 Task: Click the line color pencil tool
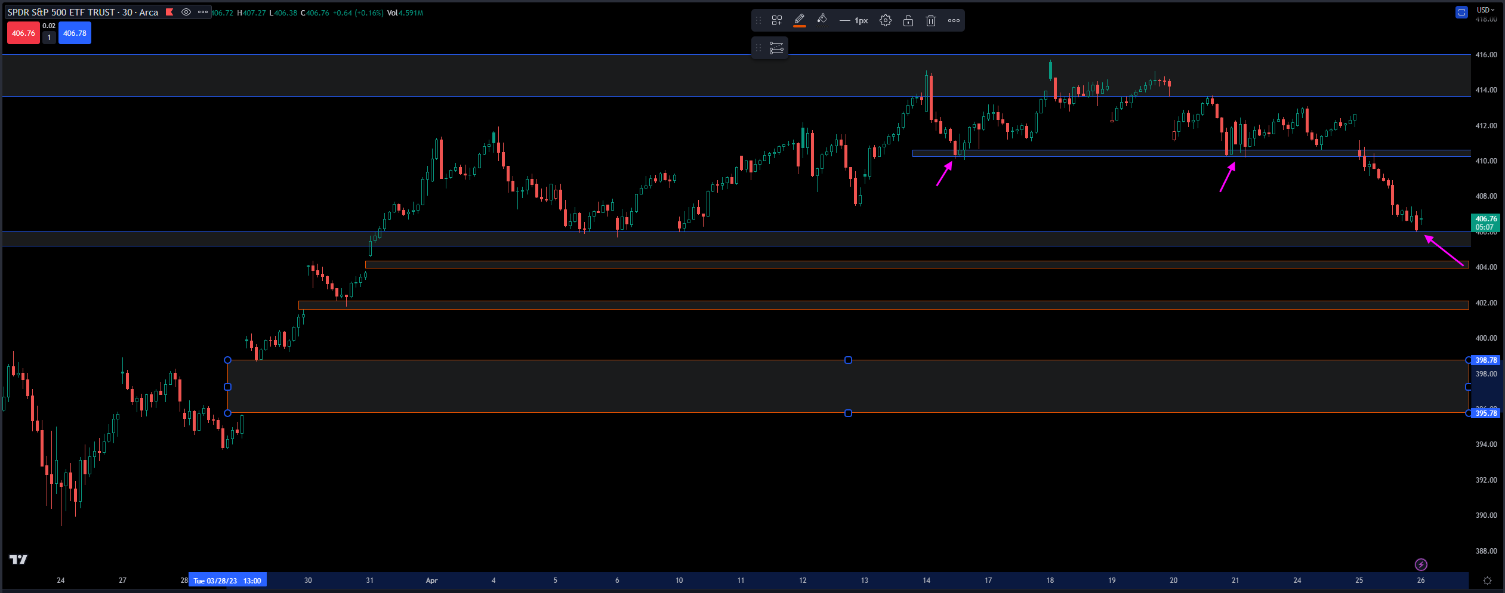[800, 20]
